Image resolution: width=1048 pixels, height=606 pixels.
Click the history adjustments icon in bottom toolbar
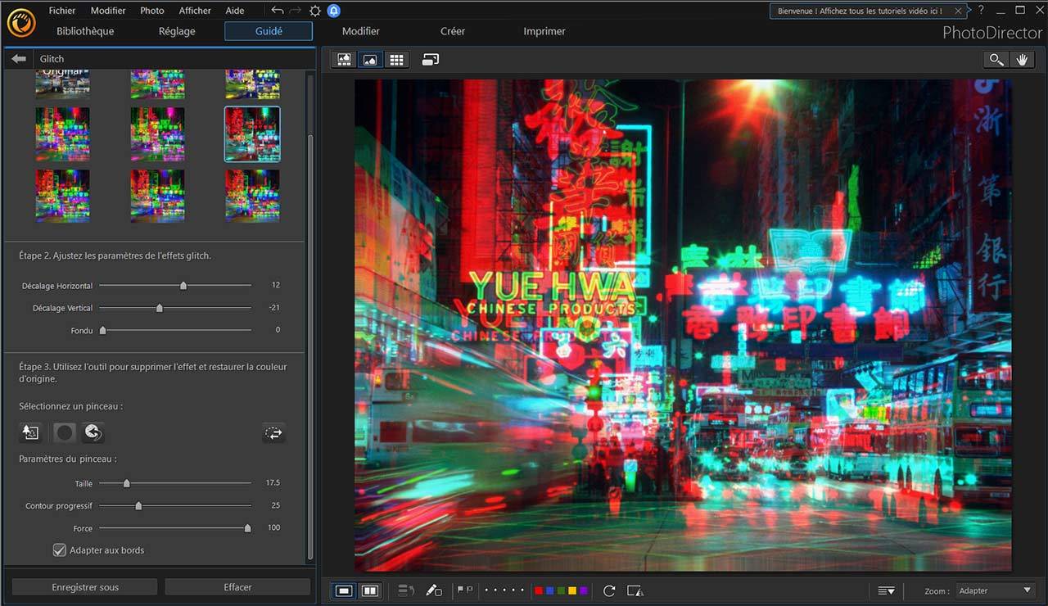(406, 590)
